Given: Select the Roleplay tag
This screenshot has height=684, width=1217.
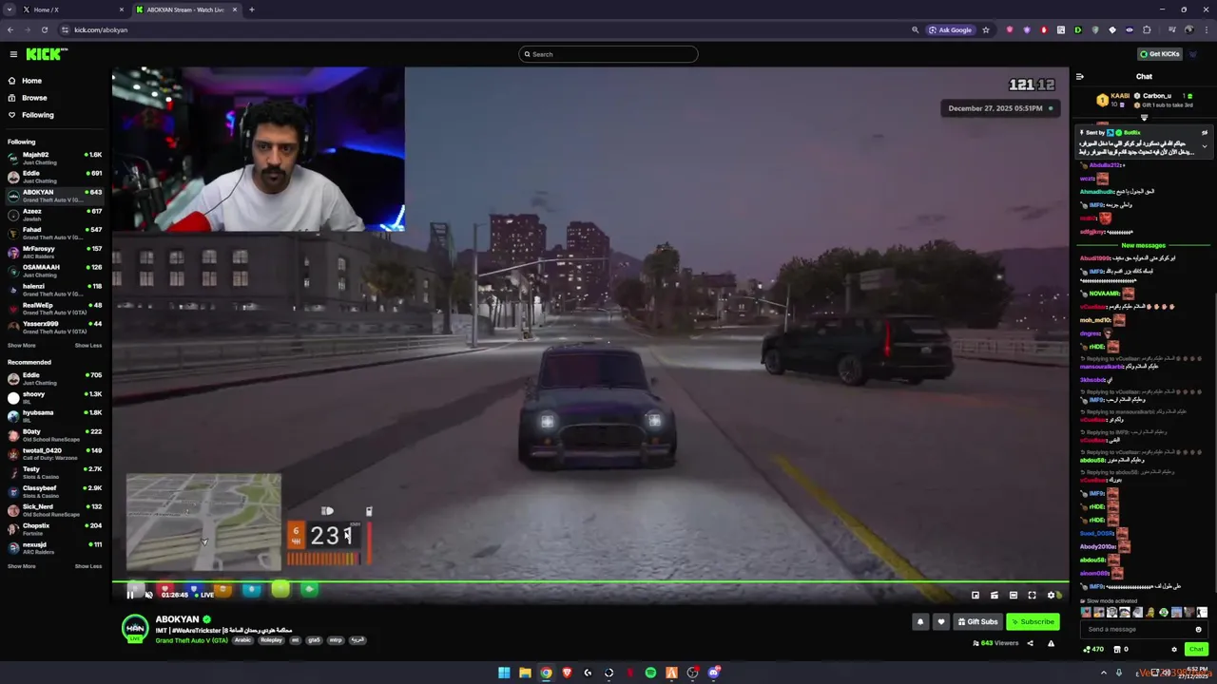Looking at the screenshot, I should point(272,640).
